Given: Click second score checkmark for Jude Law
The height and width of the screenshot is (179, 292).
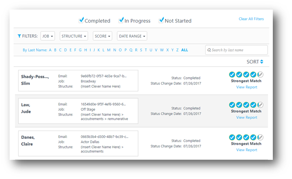Looking at the screenshot, I should click(x=239, y=105).
